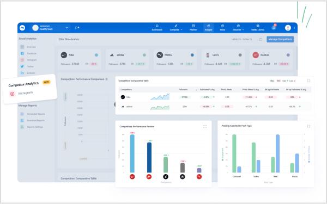The width and height of the screenshot is (327, 204).
Task: Click the Levi's logo on its competitor card
Action: 208,55
